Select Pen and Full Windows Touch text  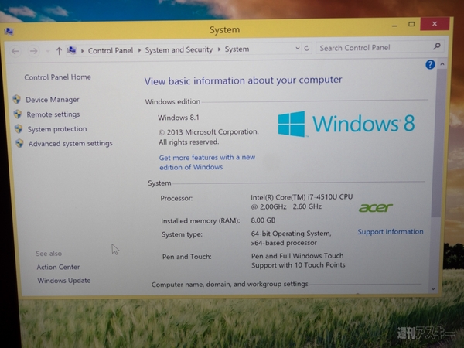point(298,261)
